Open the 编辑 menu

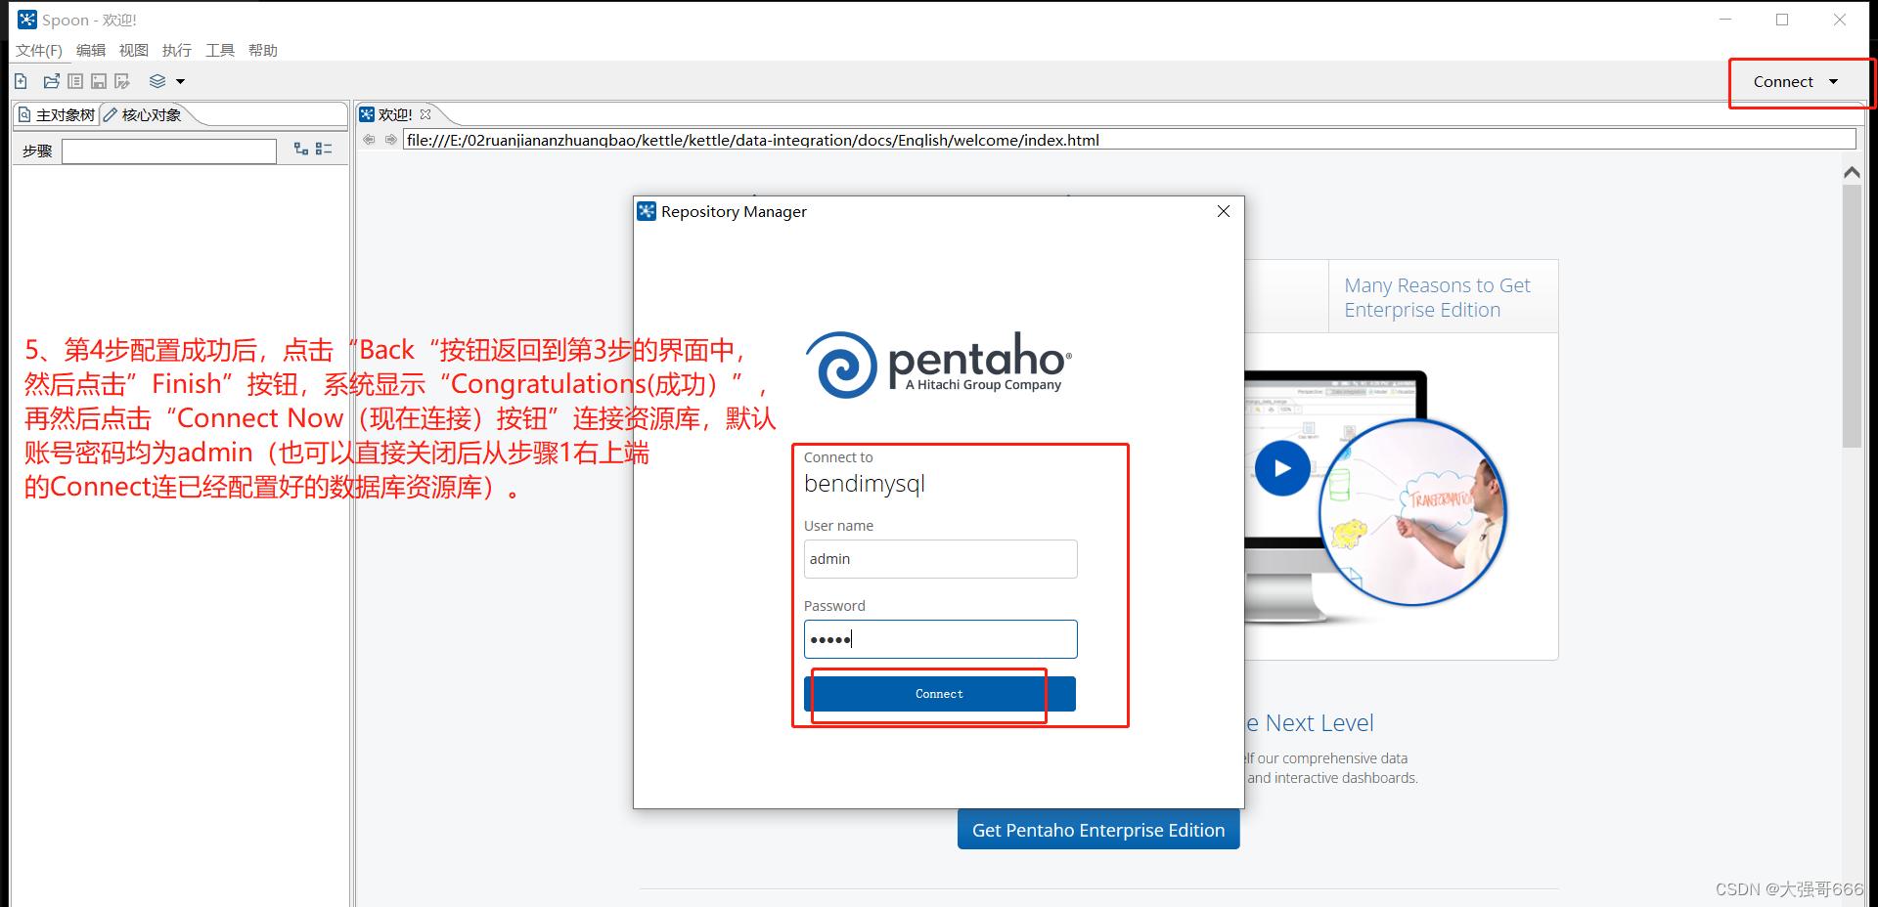(x=91, y=50)
